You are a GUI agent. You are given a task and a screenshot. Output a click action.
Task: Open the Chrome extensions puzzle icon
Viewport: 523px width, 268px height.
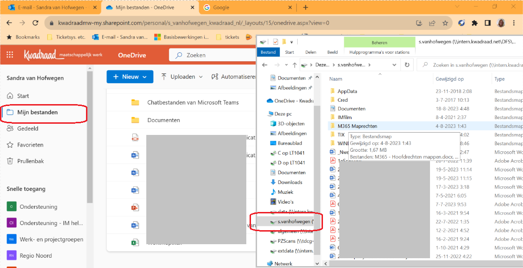pos(474,23)
